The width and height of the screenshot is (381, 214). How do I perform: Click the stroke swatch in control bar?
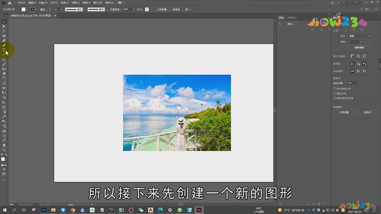coord(32,10)
